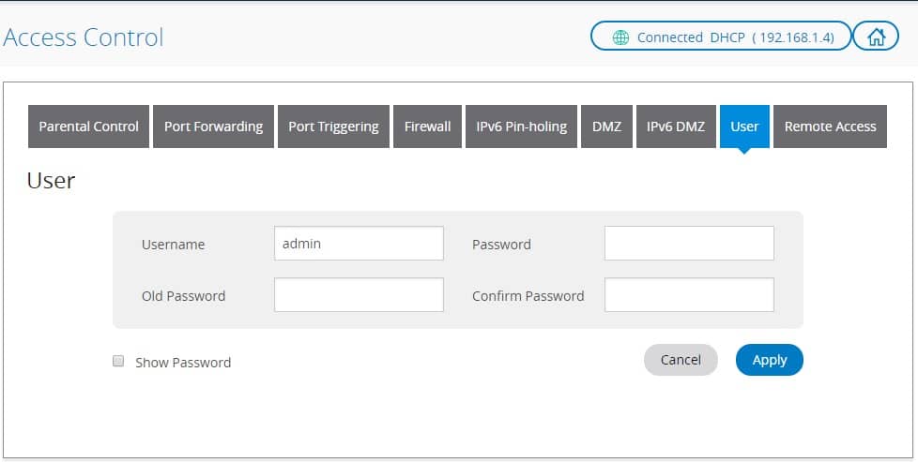Focus the Username input field
Image resolution: width=918 pixels, height=462 pixels.
click(x=359, y=244)
